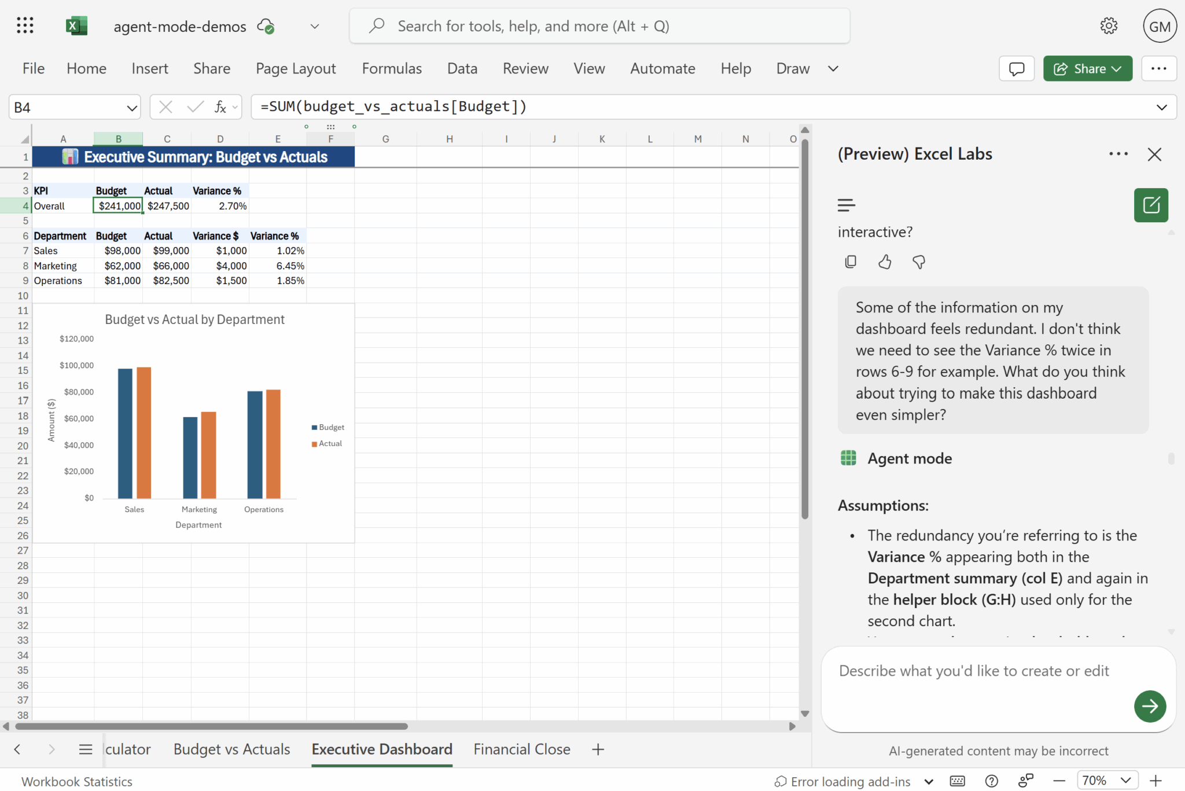Start a new chat in Excel Labs
The width and height of the screenshot is (1185, 791).
tap(1150, 205)
